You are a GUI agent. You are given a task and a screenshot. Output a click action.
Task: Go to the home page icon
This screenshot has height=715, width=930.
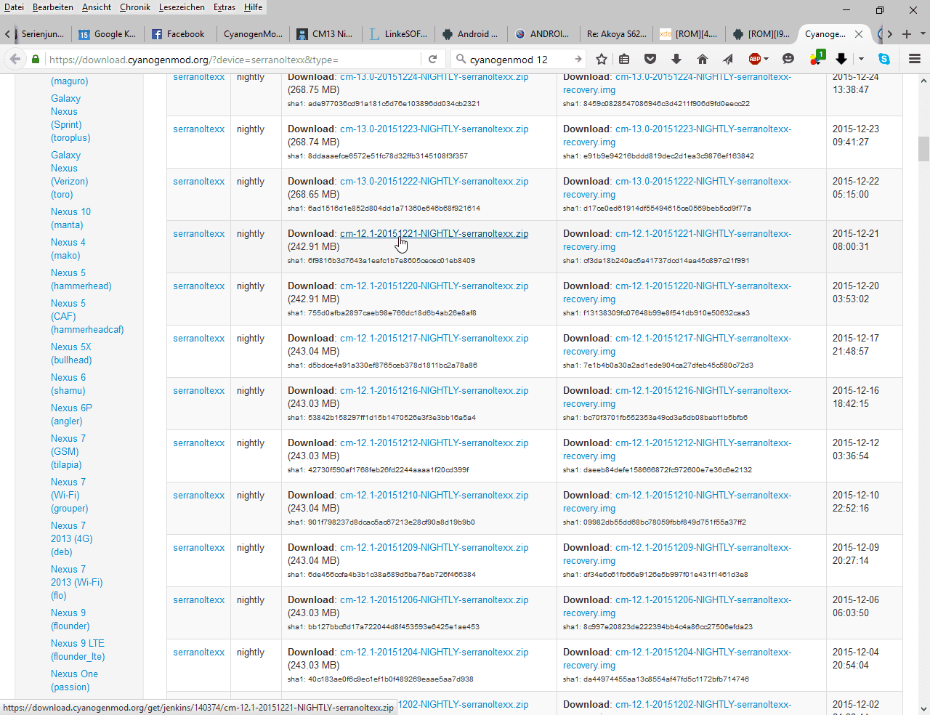702,59
